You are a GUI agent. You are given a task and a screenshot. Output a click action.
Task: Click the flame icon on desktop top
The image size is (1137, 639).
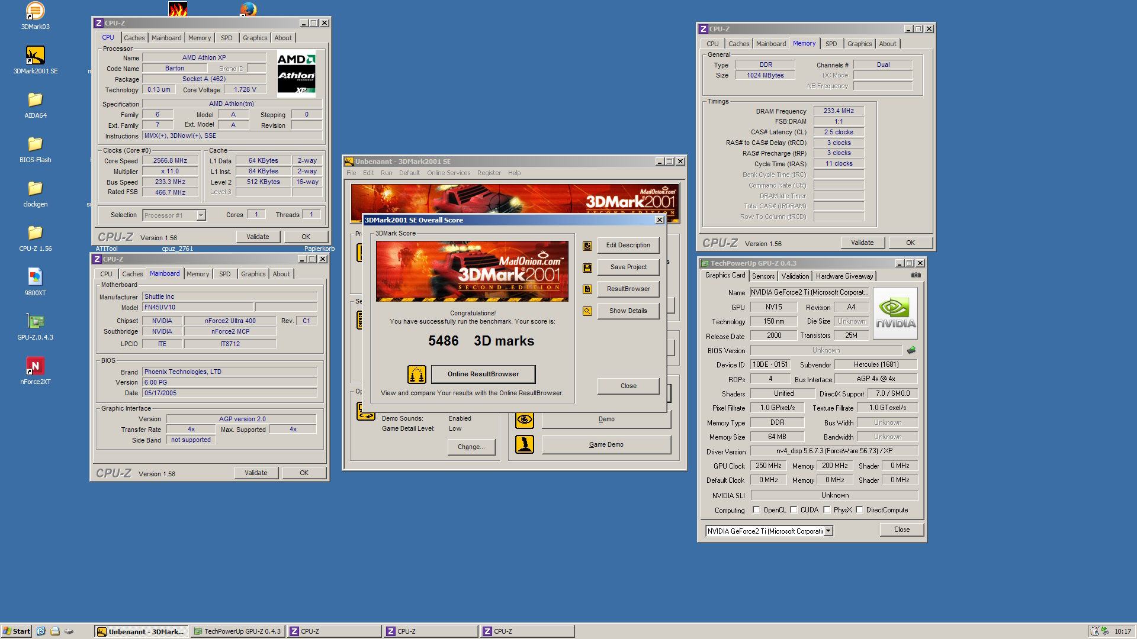point(178,9)
